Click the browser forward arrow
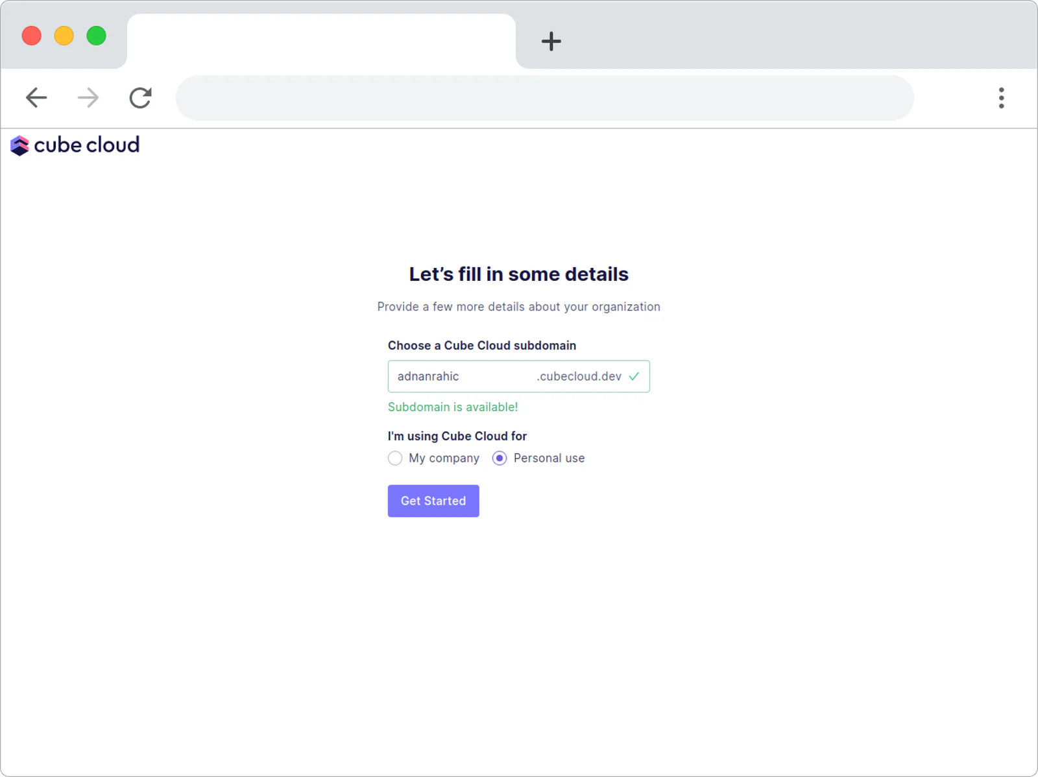Screen dimensions: 1038x777 88,98
